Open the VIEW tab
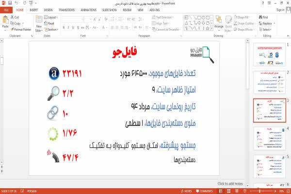The height and width of the screenshot is (194, 291). click(140, 10)
